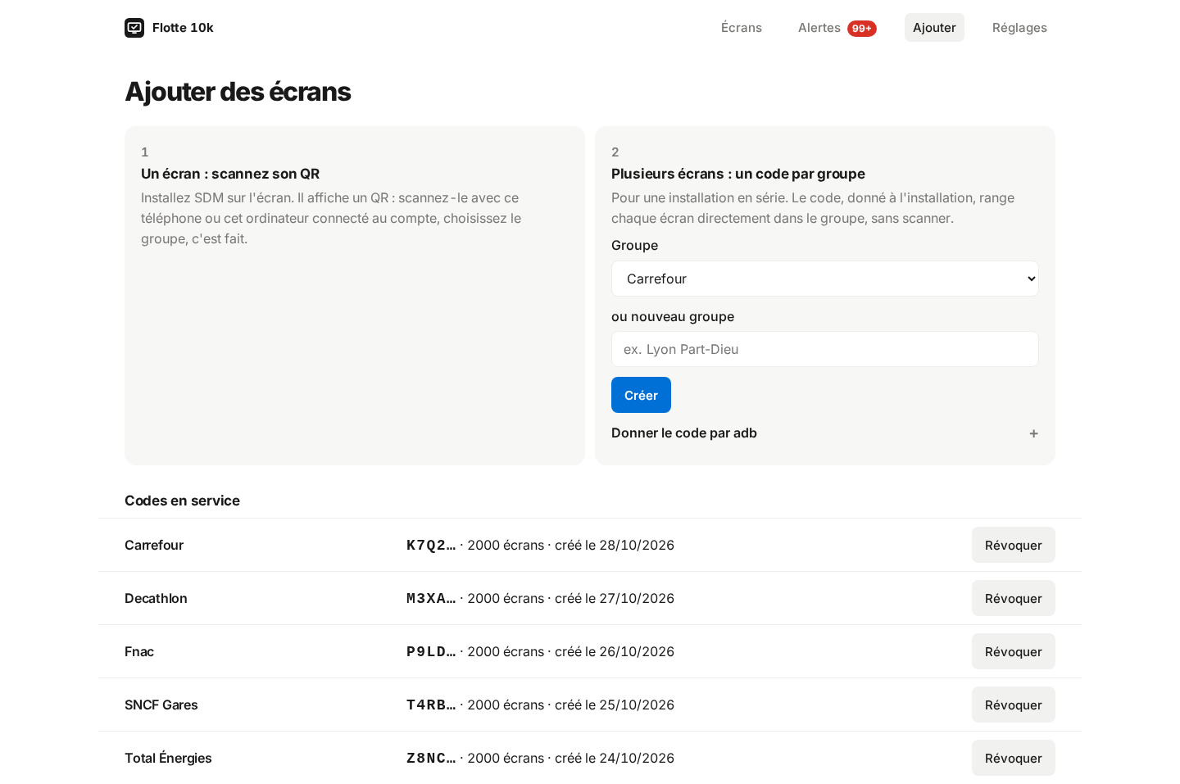Revoke the SNCF Gares code

pos(1014,705)
